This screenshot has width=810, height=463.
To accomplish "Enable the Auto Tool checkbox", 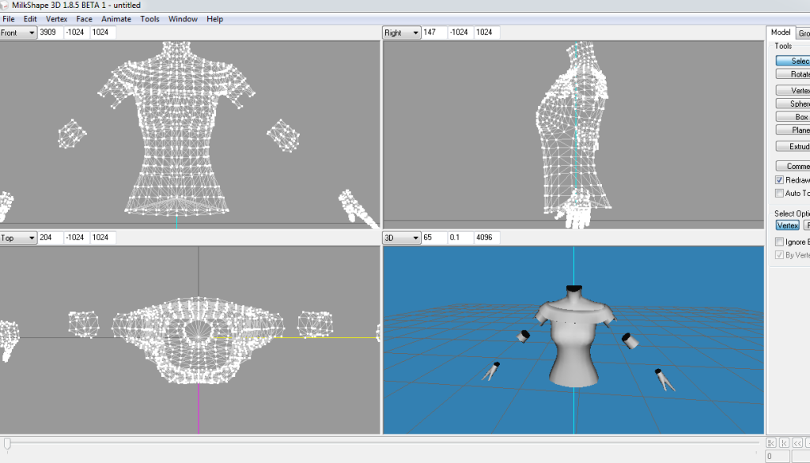I will (779, 194).
